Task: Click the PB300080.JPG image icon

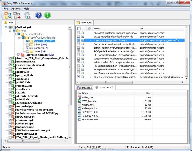Action: [x=79, y=120]
